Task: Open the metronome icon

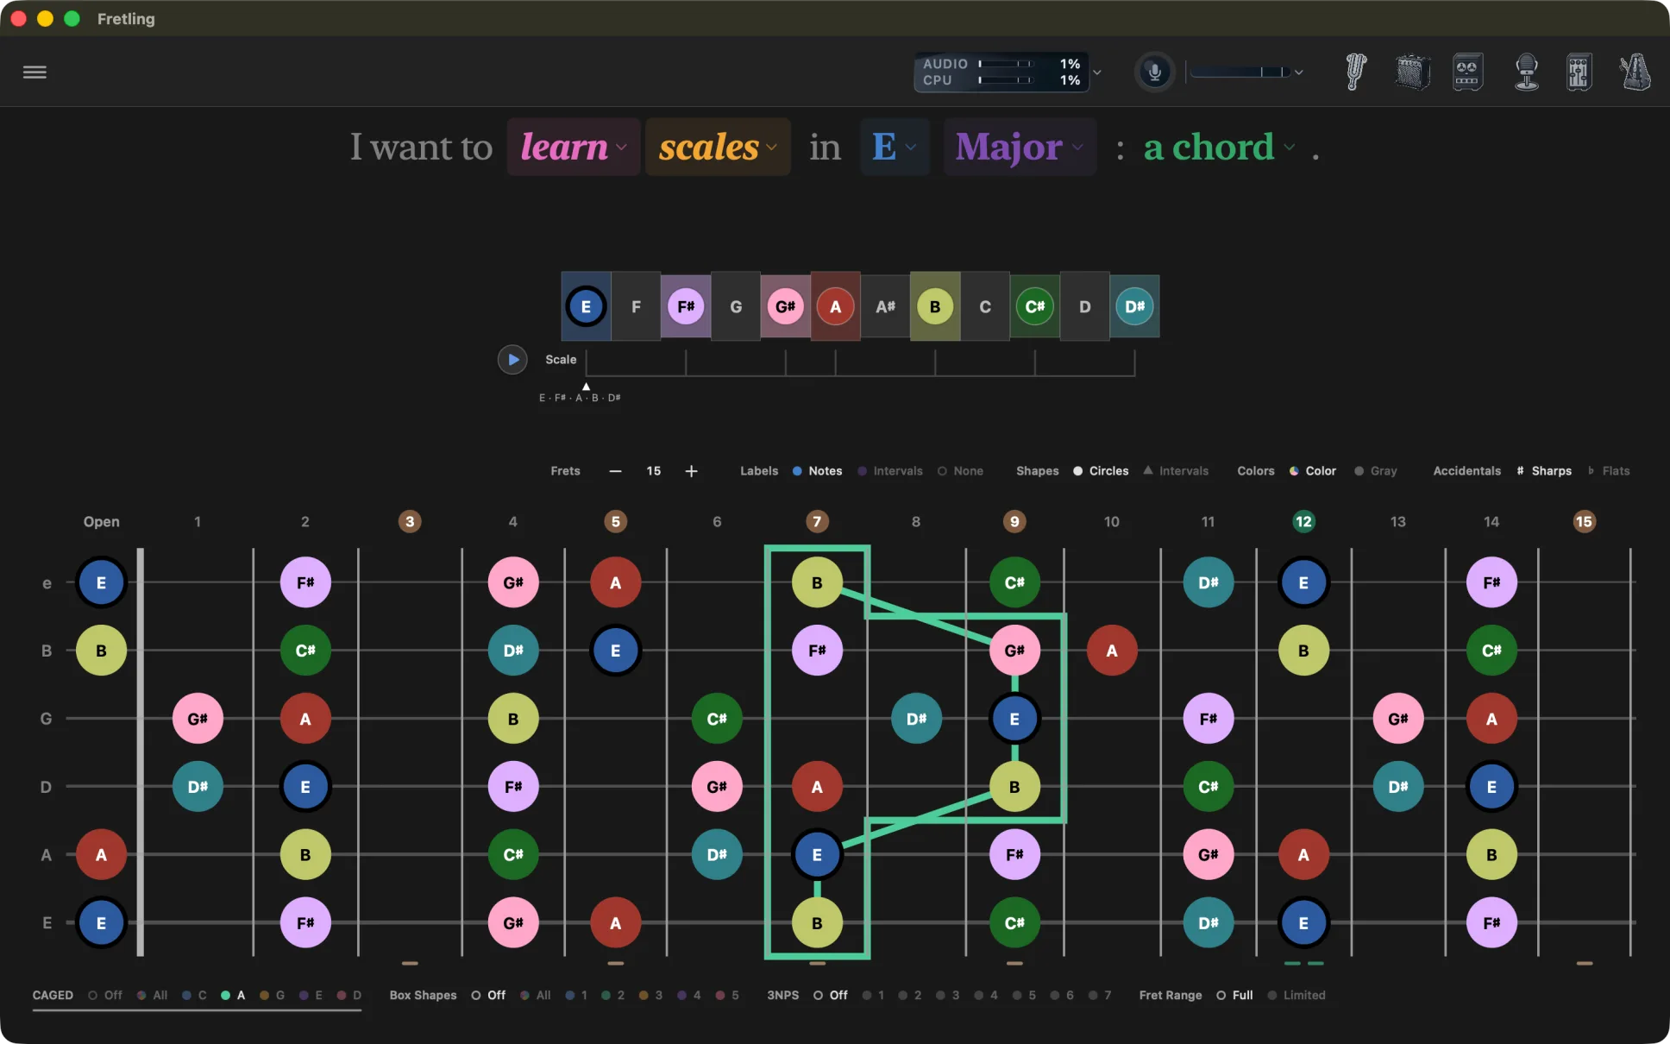Action: [x=1635, y=72]
